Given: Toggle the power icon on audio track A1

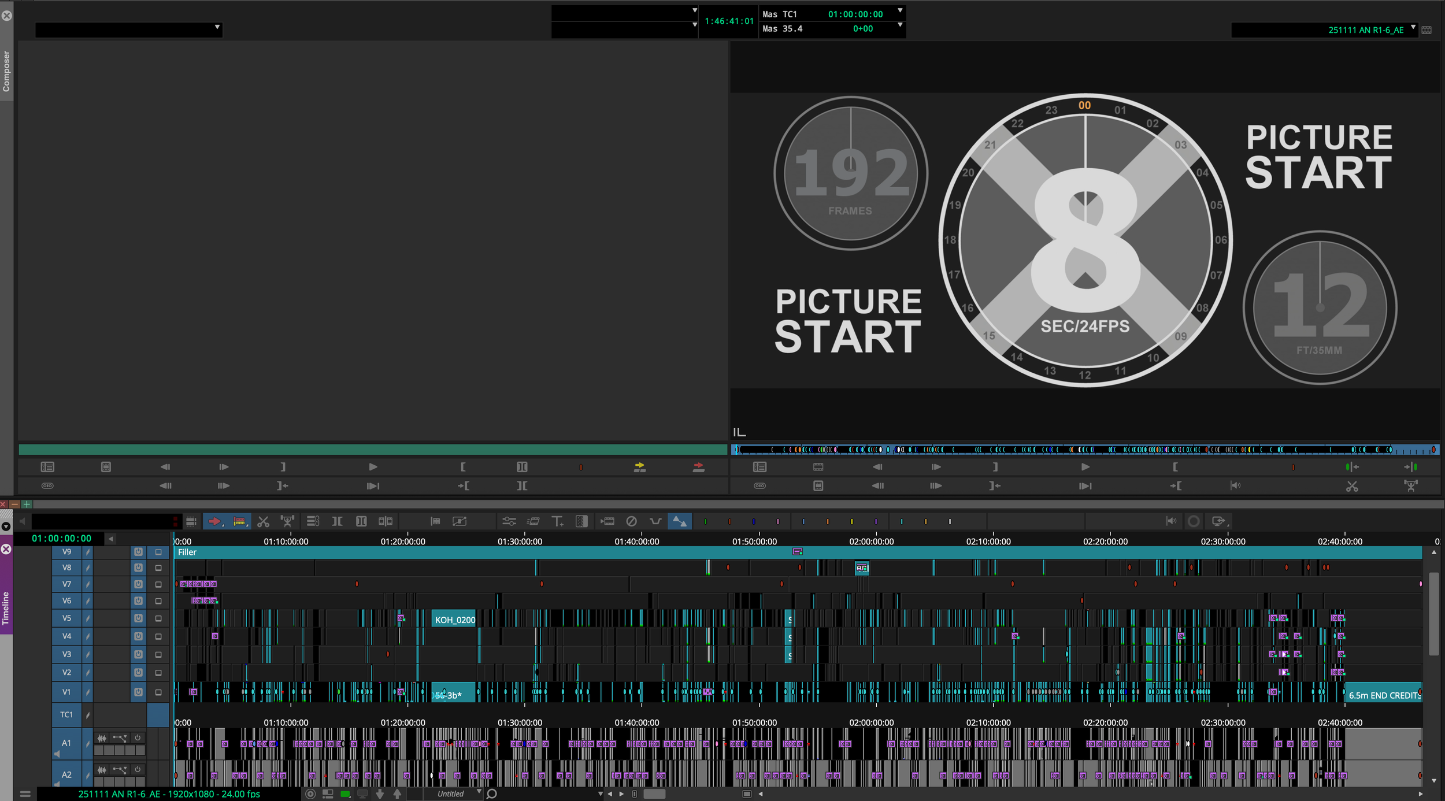Looking at the screenshot, I should tap(138, 737).
